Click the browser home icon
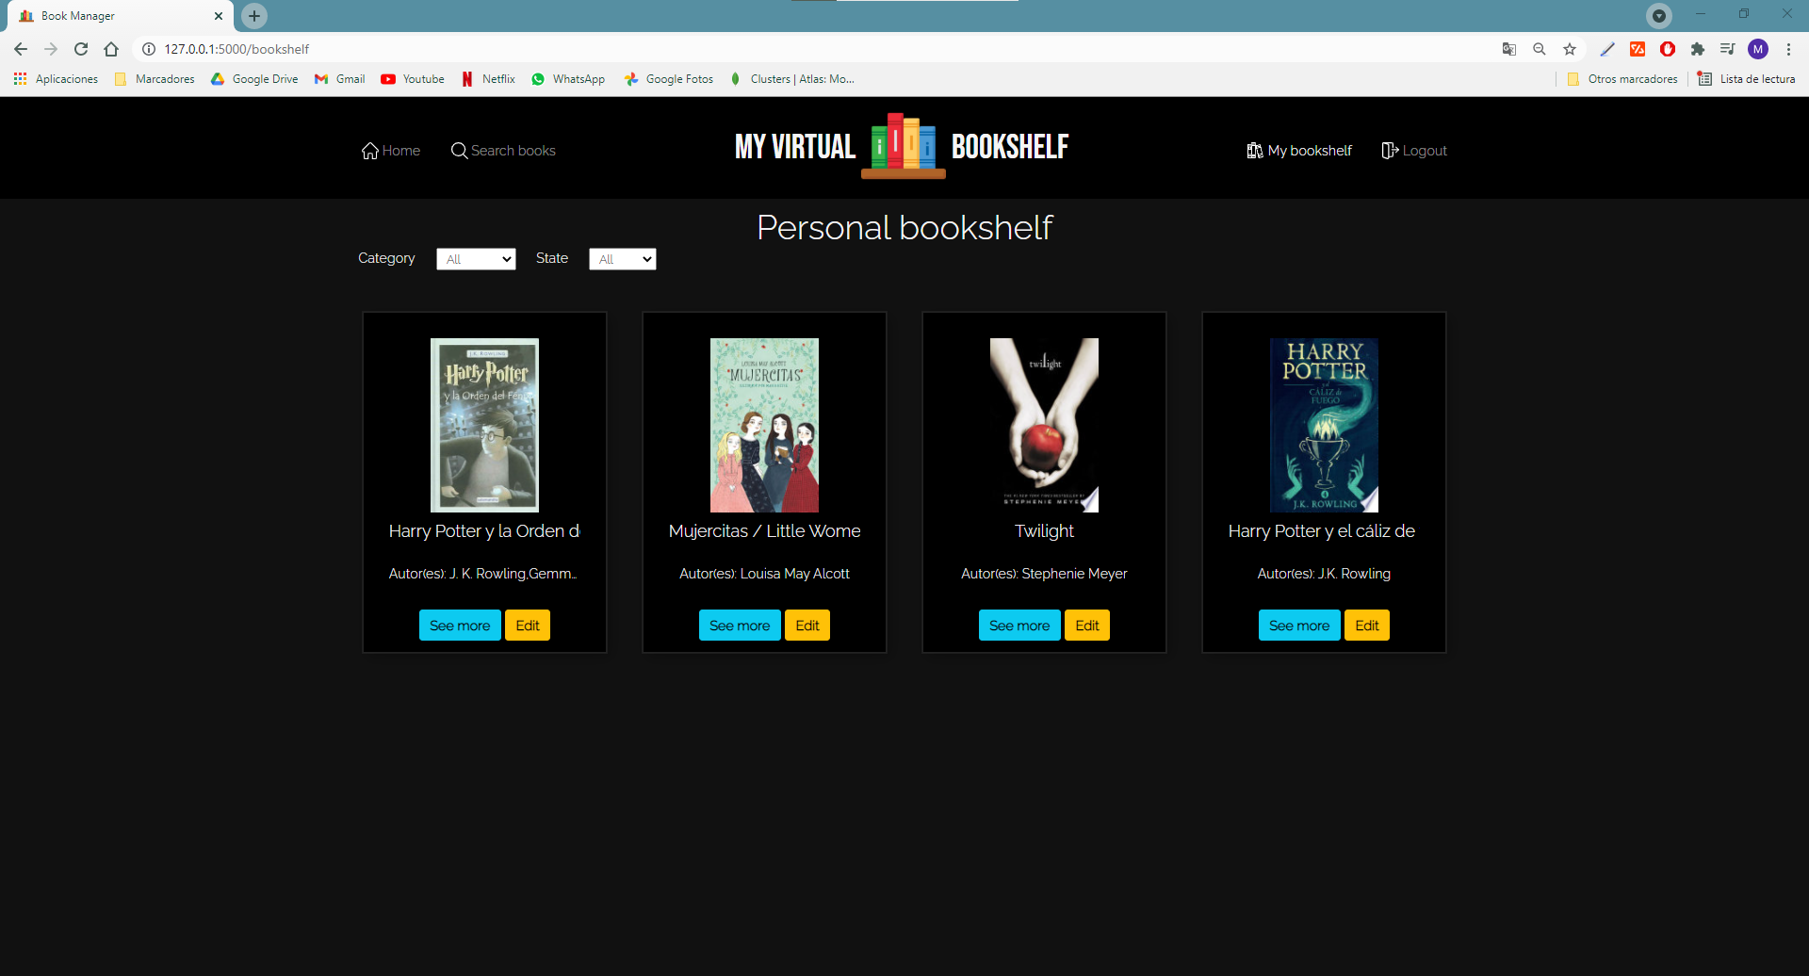This screenshot has width=1809, height=976. 111,49
